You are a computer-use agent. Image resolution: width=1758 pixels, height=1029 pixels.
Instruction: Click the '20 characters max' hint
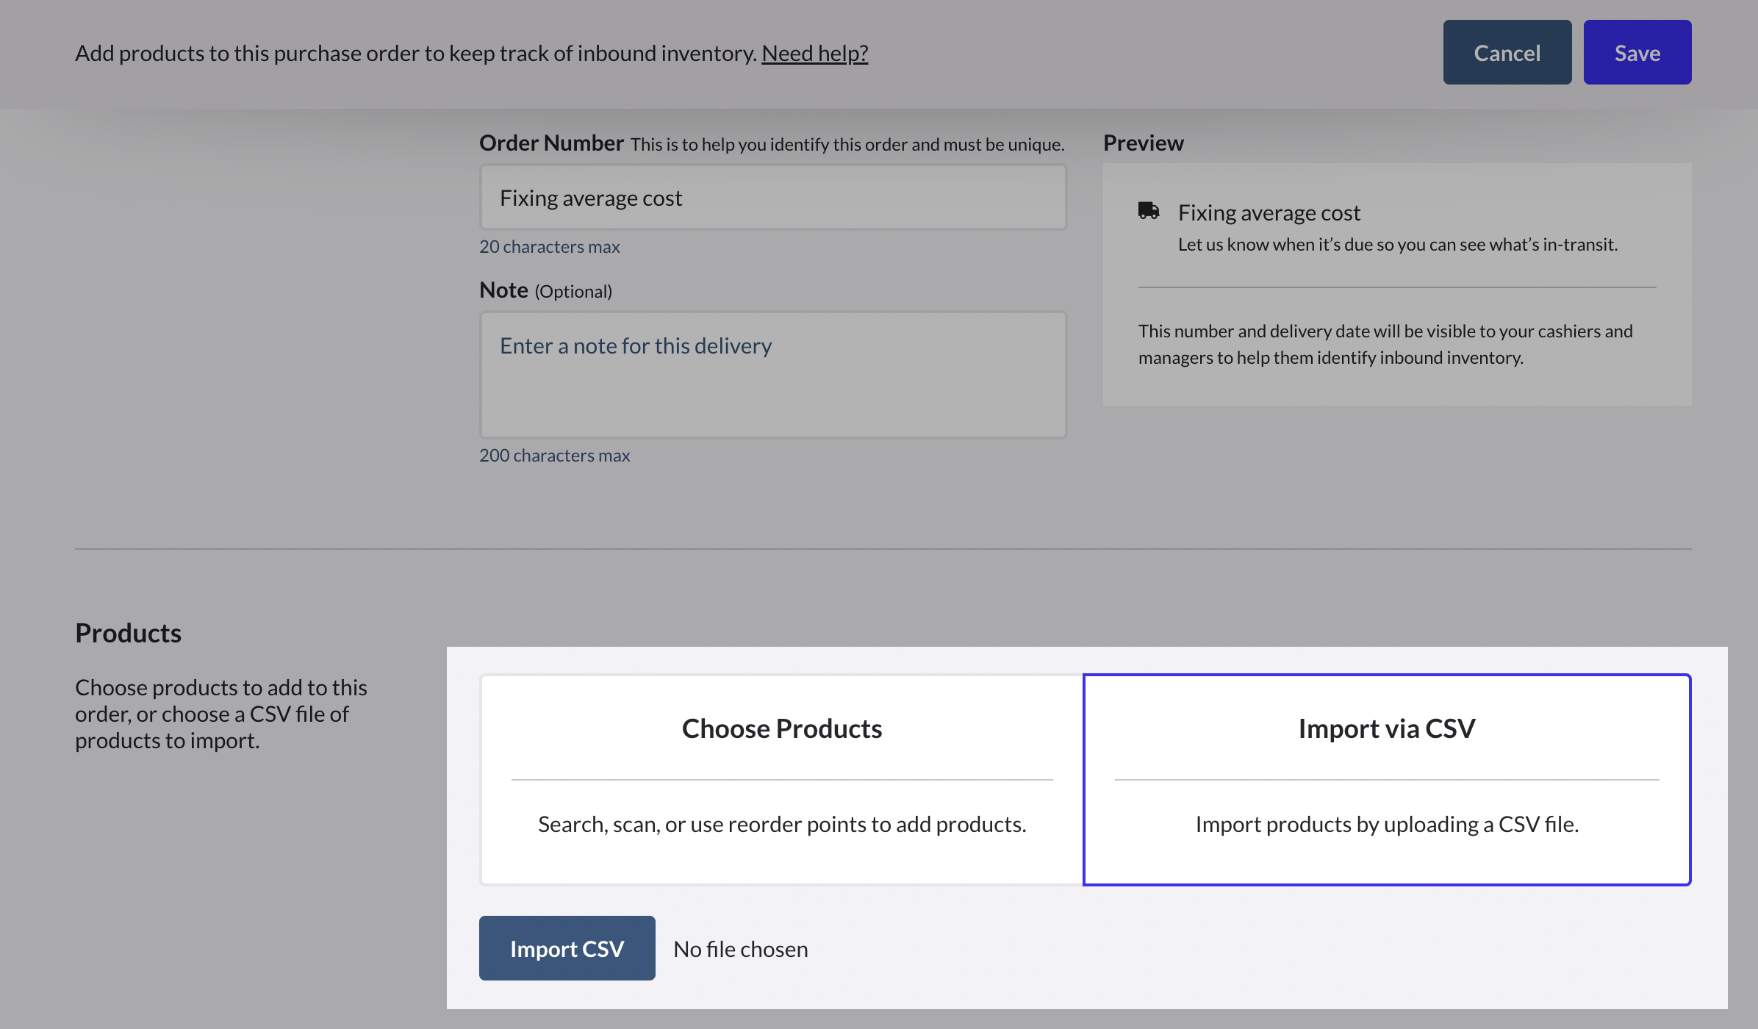549,246
